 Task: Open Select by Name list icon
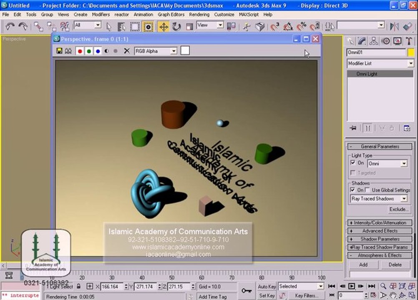coord(121,27)
